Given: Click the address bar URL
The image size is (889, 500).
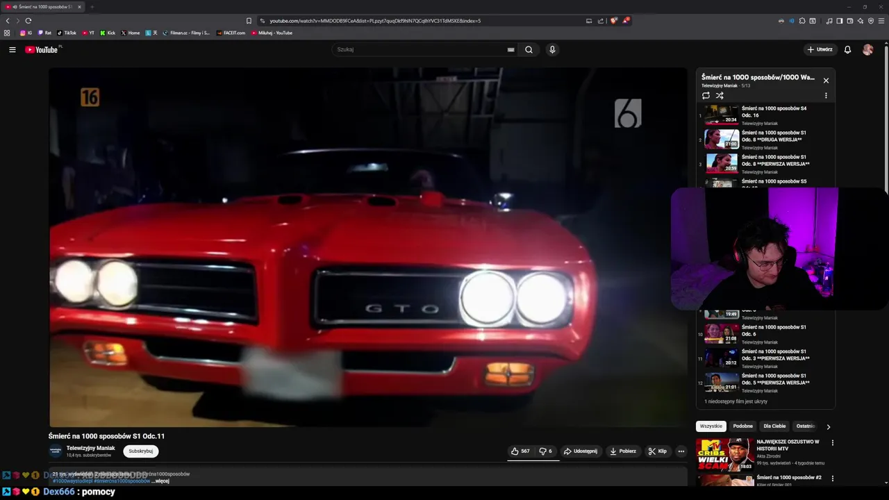Looking at the screenshot, I should [x=375, y=21].
